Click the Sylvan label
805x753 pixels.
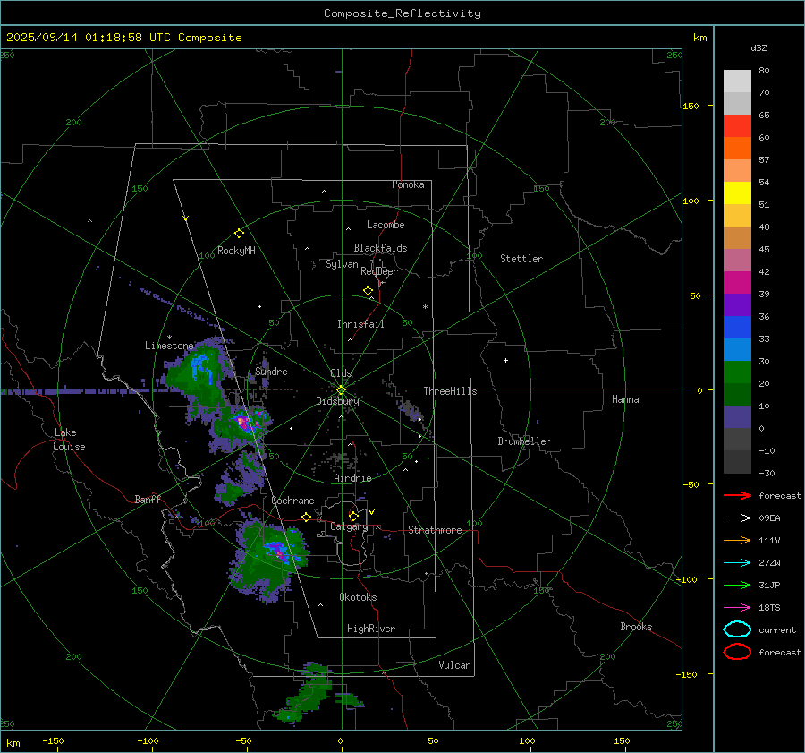click(x=342, y=264)
